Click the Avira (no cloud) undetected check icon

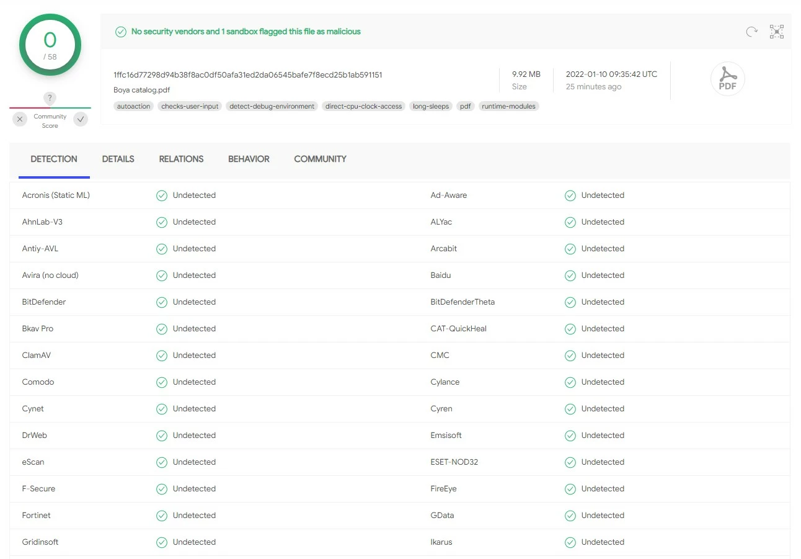pyautogui.click(x=162, y=275)
